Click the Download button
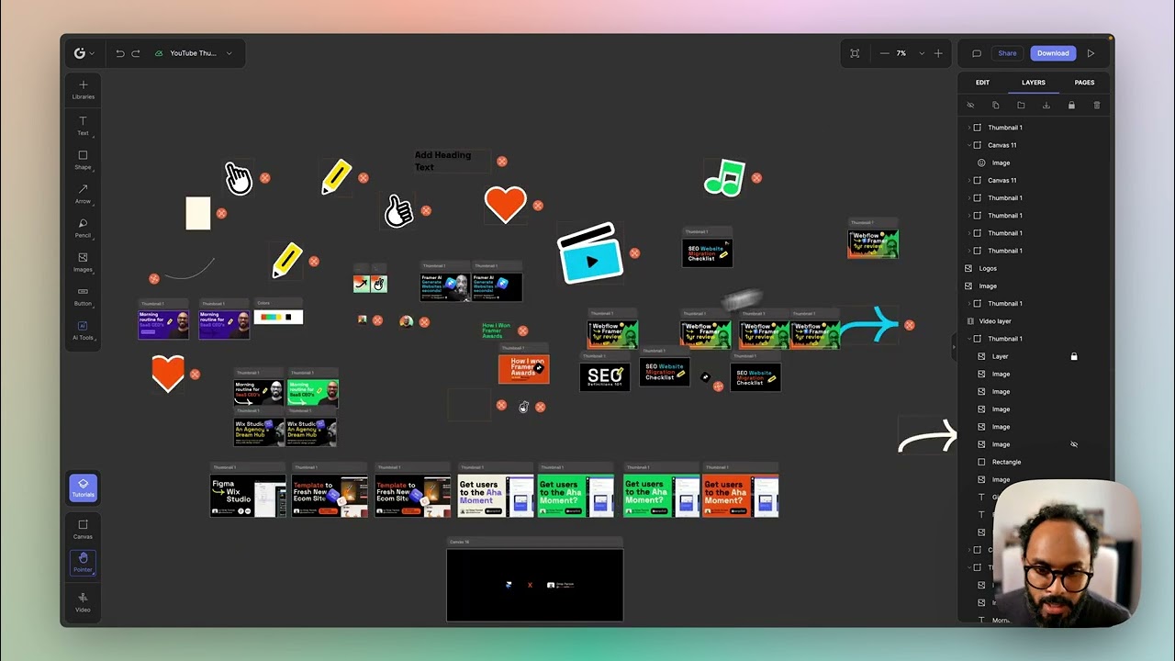 tap(1053, 53)
